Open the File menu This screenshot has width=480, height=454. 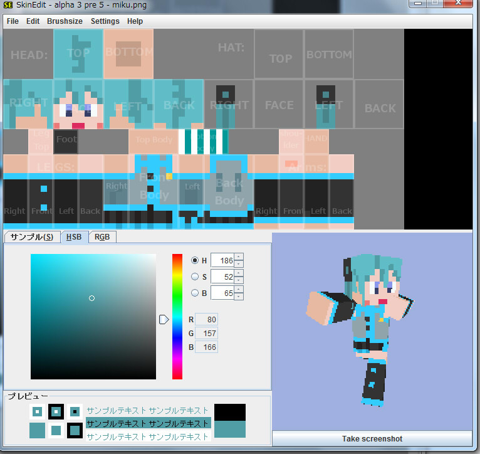point(13,21)
